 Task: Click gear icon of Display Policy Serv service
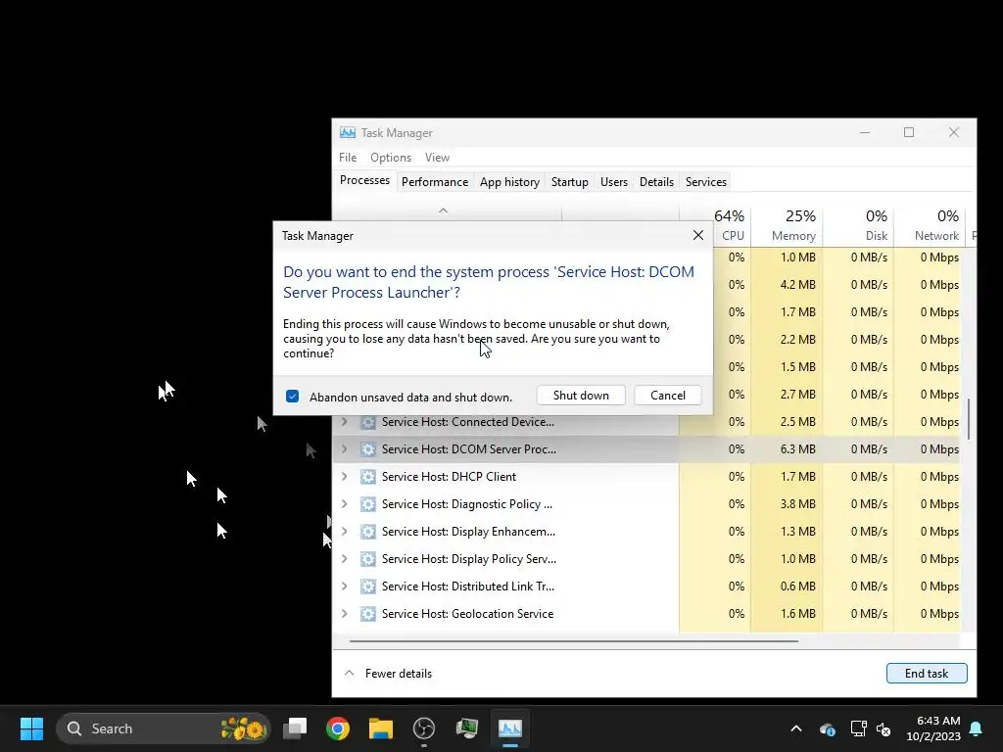368,559
